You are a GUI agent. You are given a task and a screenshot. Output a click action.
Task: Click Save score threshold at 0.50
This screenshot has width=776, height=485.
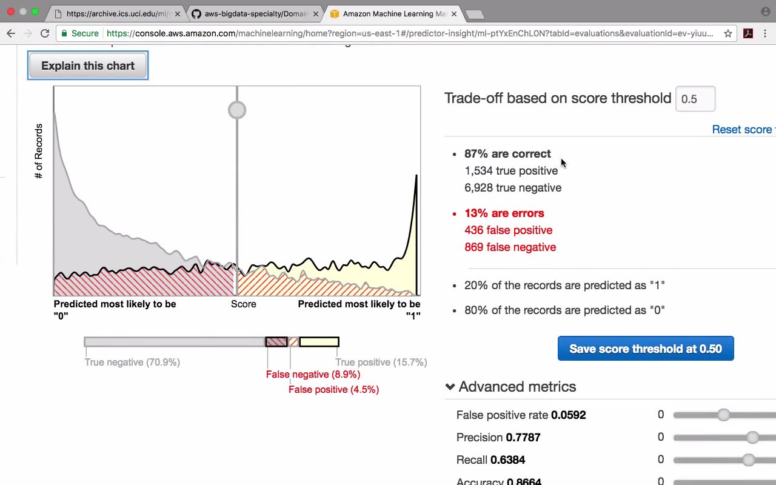646,349
